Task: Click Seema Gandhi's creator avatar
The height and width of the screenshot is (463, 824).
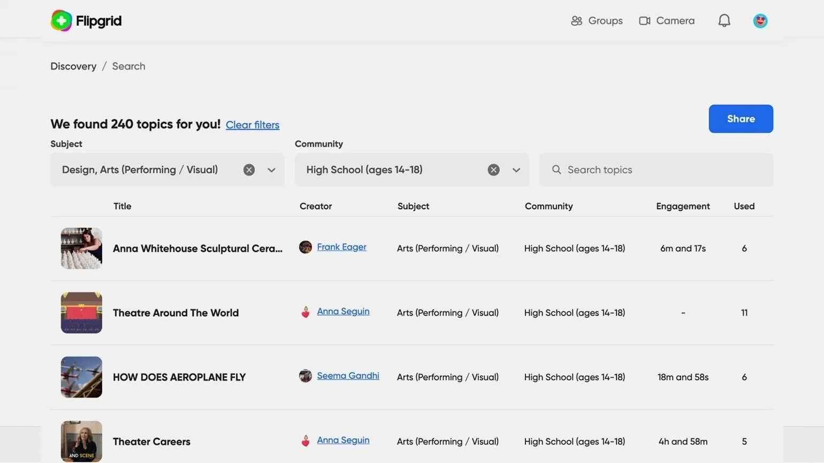Action: pyautogui.click(x=306, y=376)
